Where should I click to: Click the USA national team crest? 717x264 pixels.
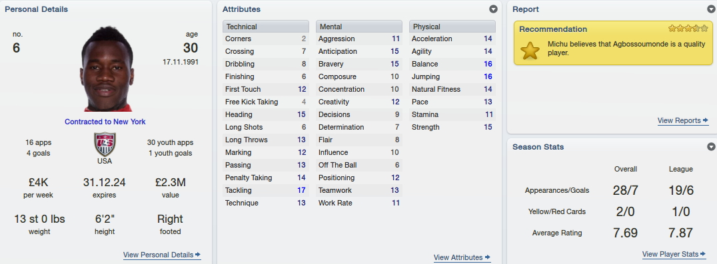click(105, 144)
